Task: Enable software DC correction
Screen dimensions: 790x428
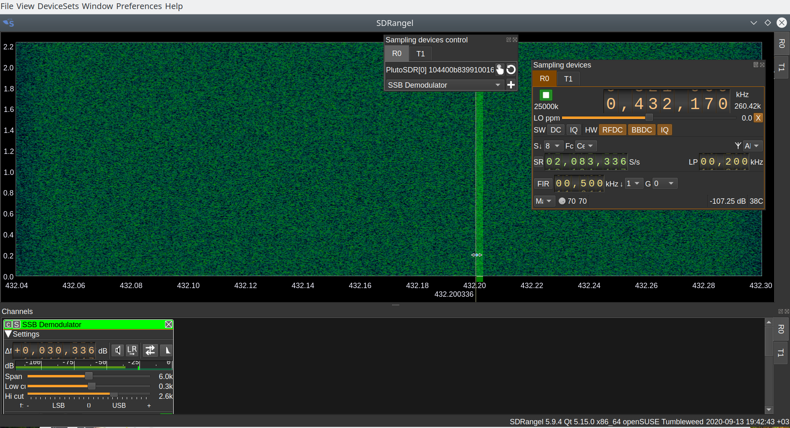Action: tap(555, 130)
